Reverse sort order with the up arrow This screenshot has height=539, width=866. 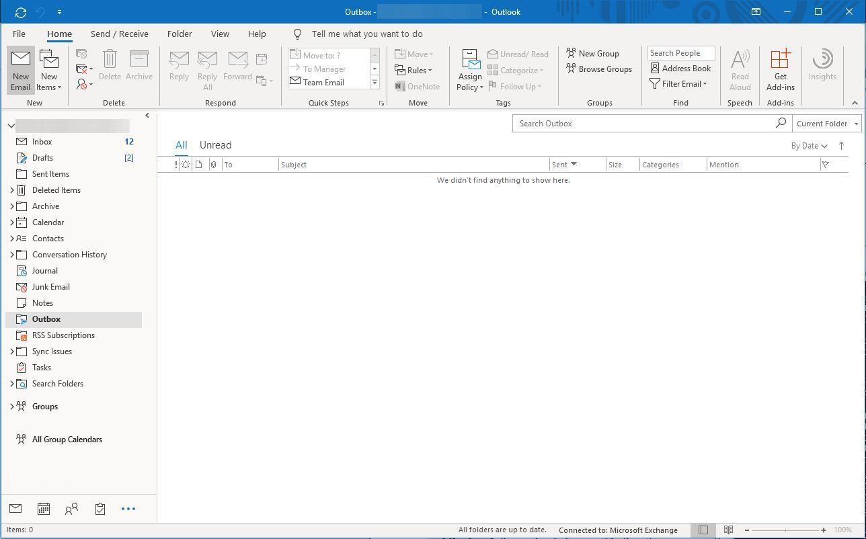(x=841, y=146)
